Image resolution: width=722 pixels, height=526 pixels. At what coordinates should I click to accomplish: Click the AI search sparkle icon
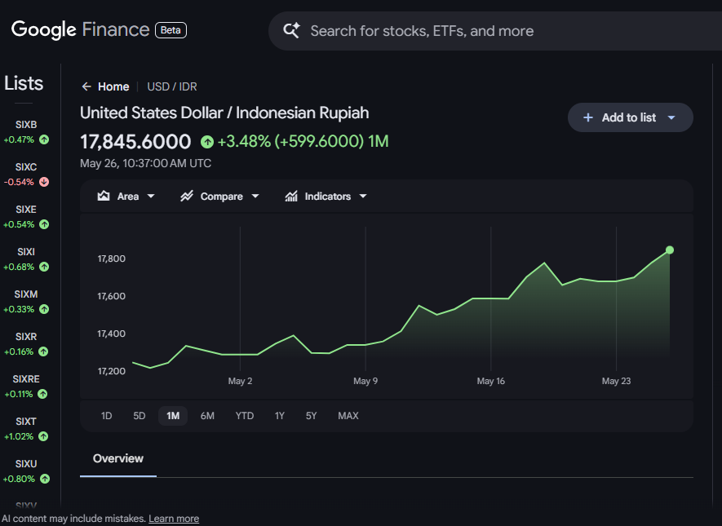[291, 30]
